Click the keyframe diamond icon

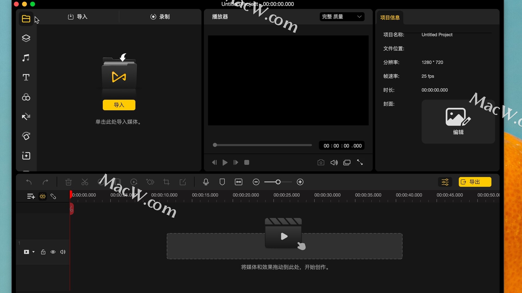(150, 182)
